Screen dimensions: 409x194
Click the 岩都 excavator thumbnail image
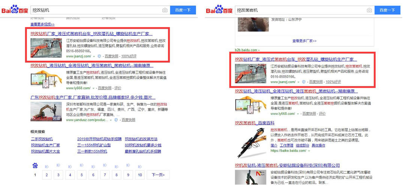pos(46,111)
